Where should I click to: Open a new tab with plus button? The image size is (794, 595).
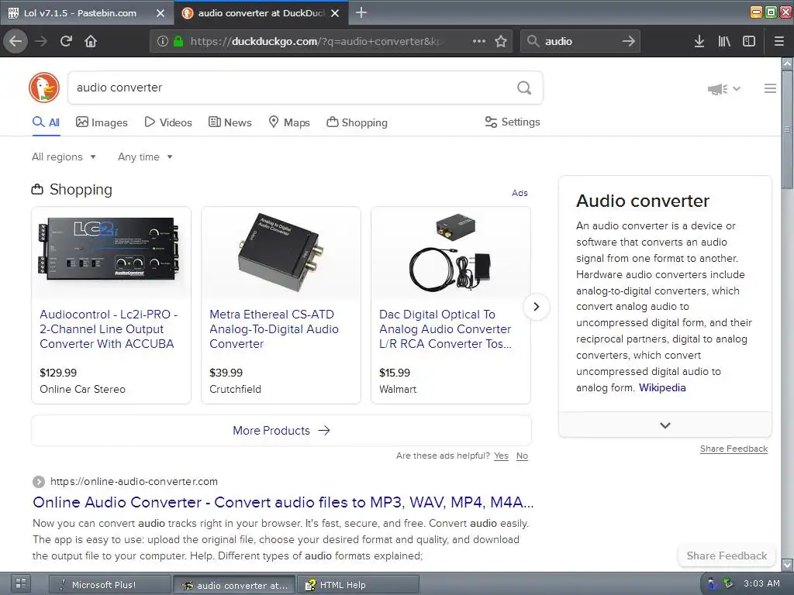(x=361, y=12)
